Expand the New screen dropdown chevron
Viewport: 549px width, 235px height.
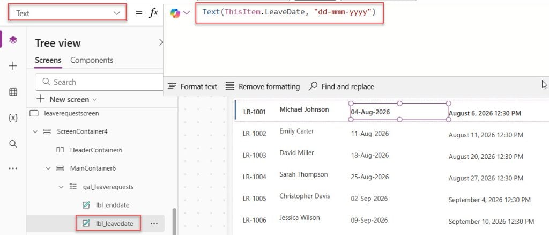coord(94,100)
